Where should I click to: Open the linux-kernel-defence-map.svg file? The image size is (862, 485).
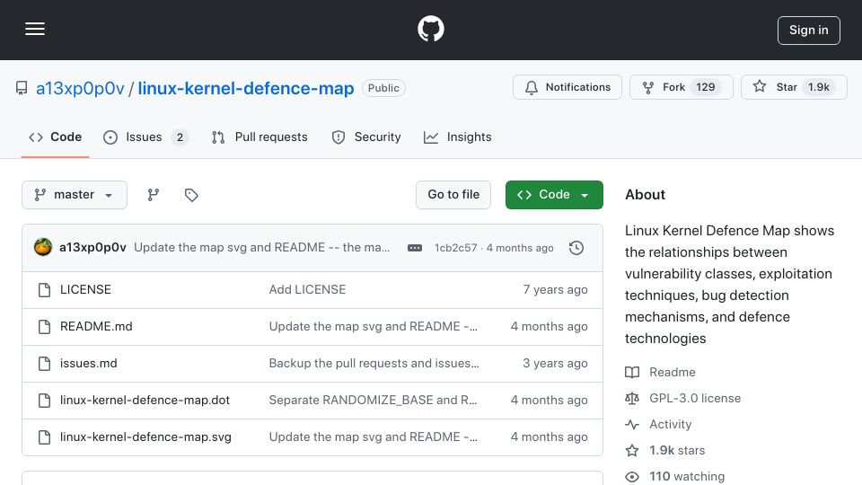point(145,437)
